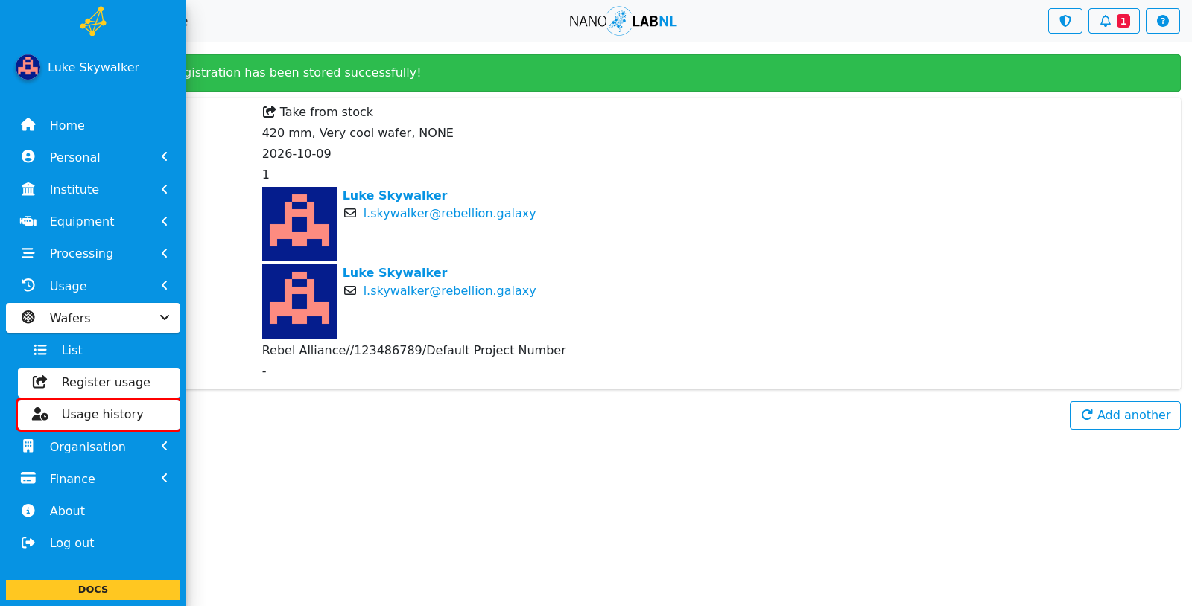The height and width of the screenshot is (606, 1192).
Task: Expand the Equipment menu chevron
Action: click(x=165, y=221)
